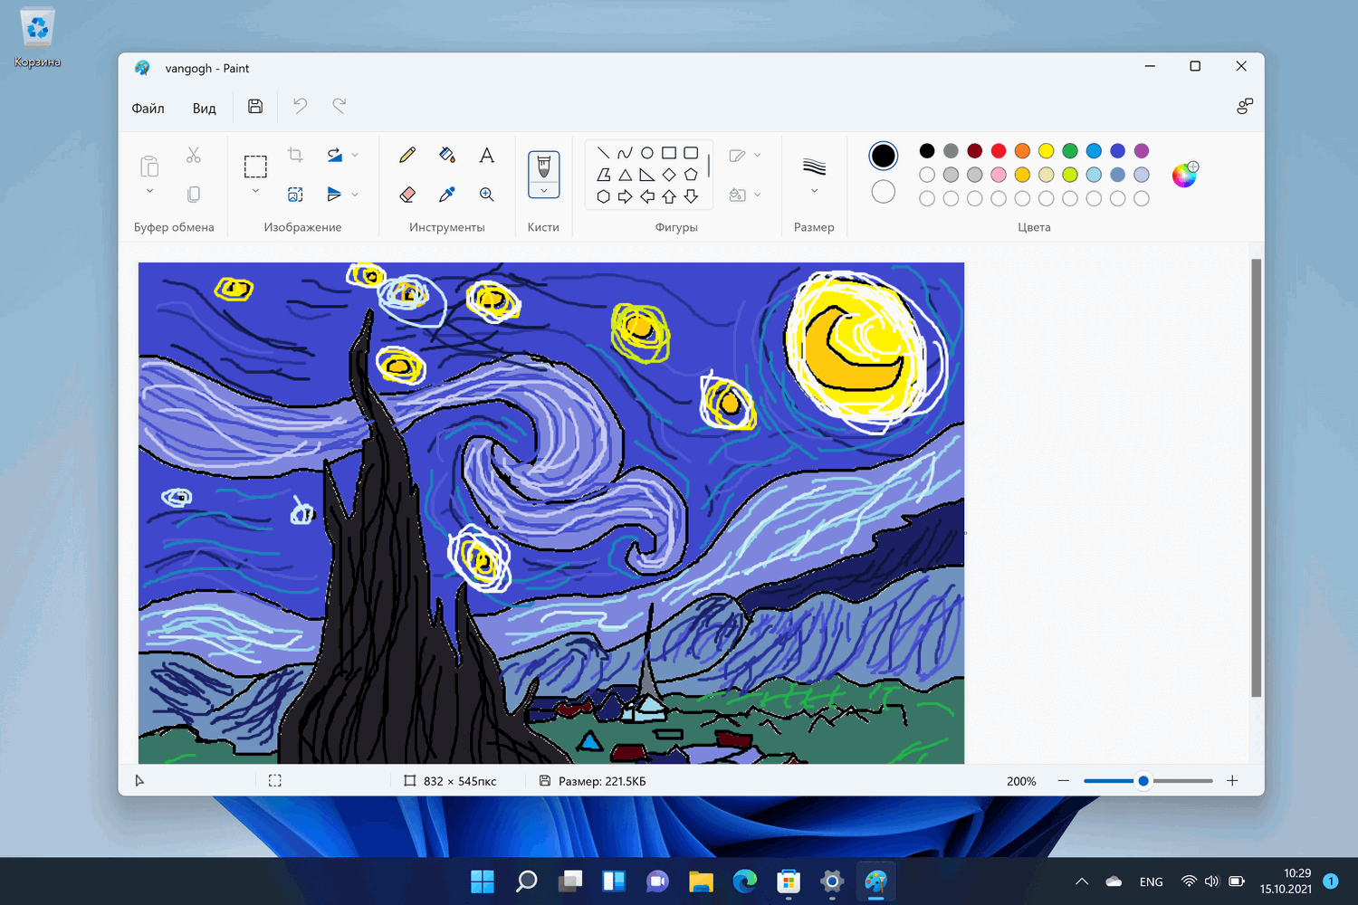Image resolution: width=1358 pixels, height=905 pixels.
Task: Open the selection options dropdown arrow
Action: click(x=255, y=191)
